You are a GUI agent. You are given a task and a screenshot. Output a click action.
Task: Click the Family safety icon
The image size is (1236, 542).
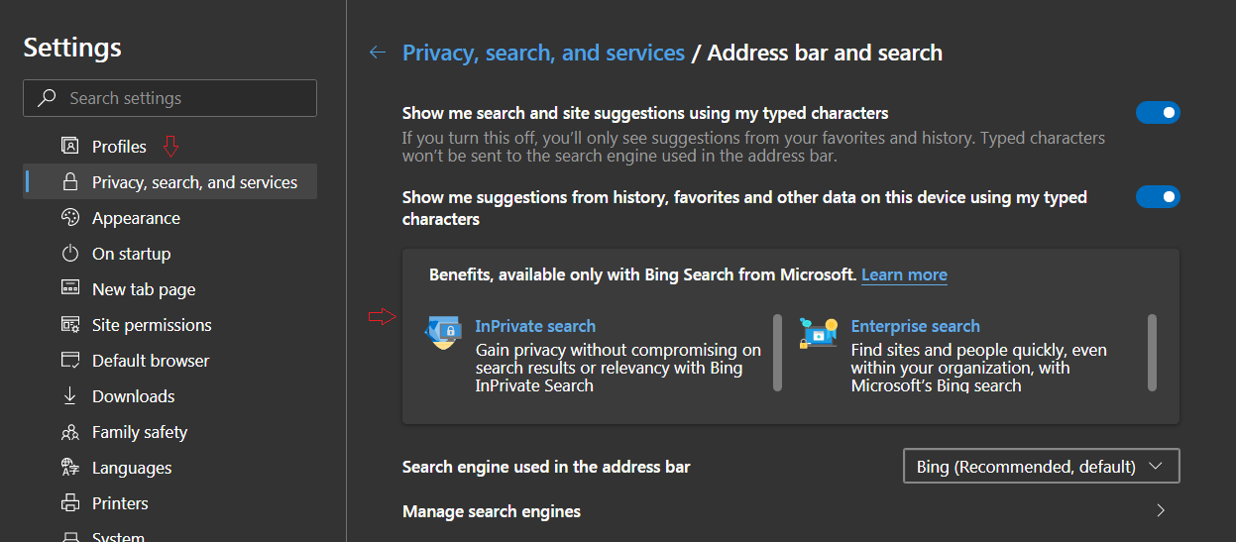click(x=69, y=432)
